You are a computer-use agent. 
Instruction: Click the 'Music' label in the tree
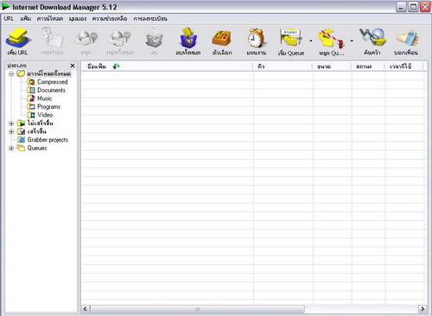(45, 98)
